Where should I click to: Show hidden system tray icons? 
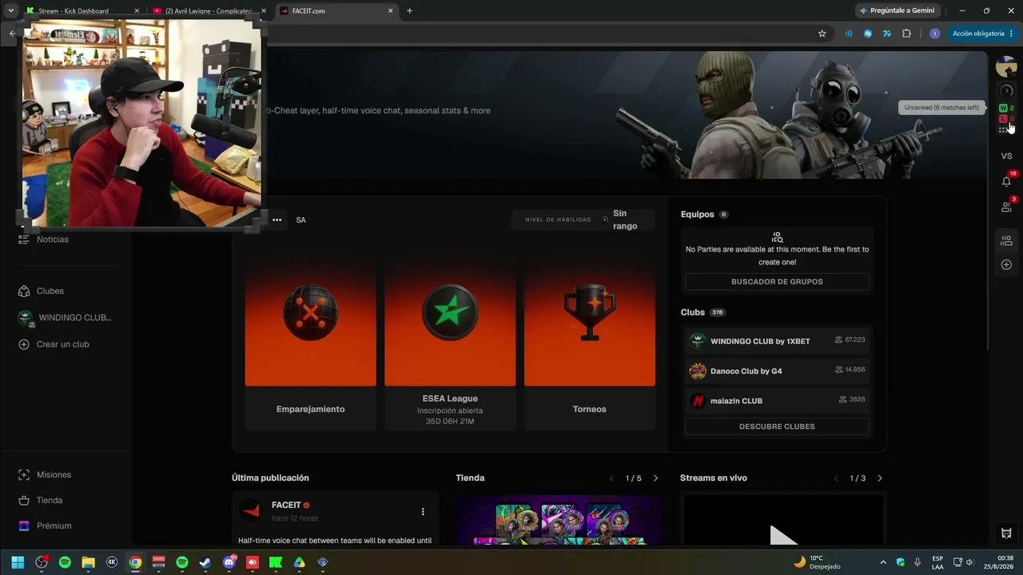883,562
